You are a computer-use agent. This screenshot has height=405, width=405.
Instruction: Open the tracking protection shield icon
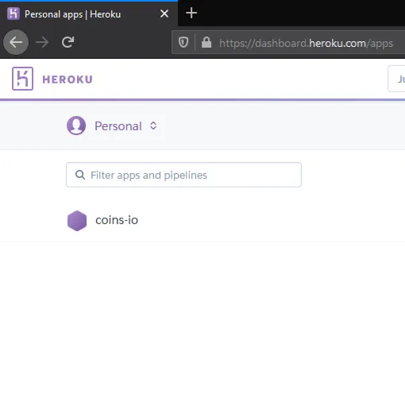pyautogui.click(x=183, y=42)
